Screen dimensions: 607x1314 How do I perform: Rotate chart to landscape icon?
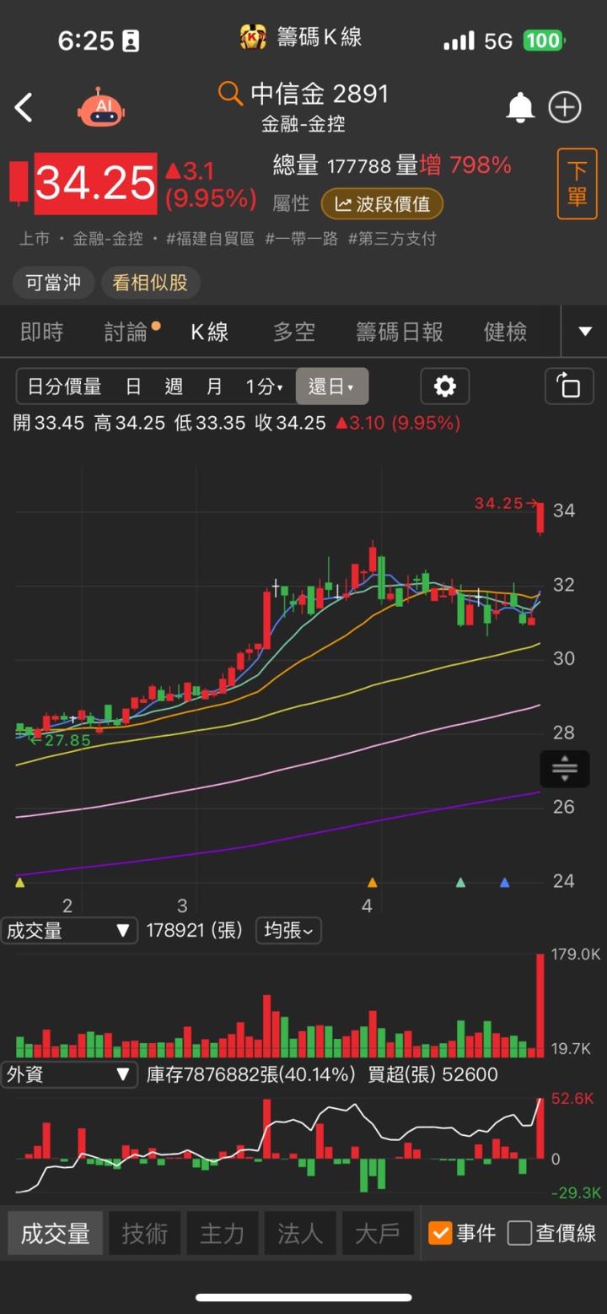(569, 387)
